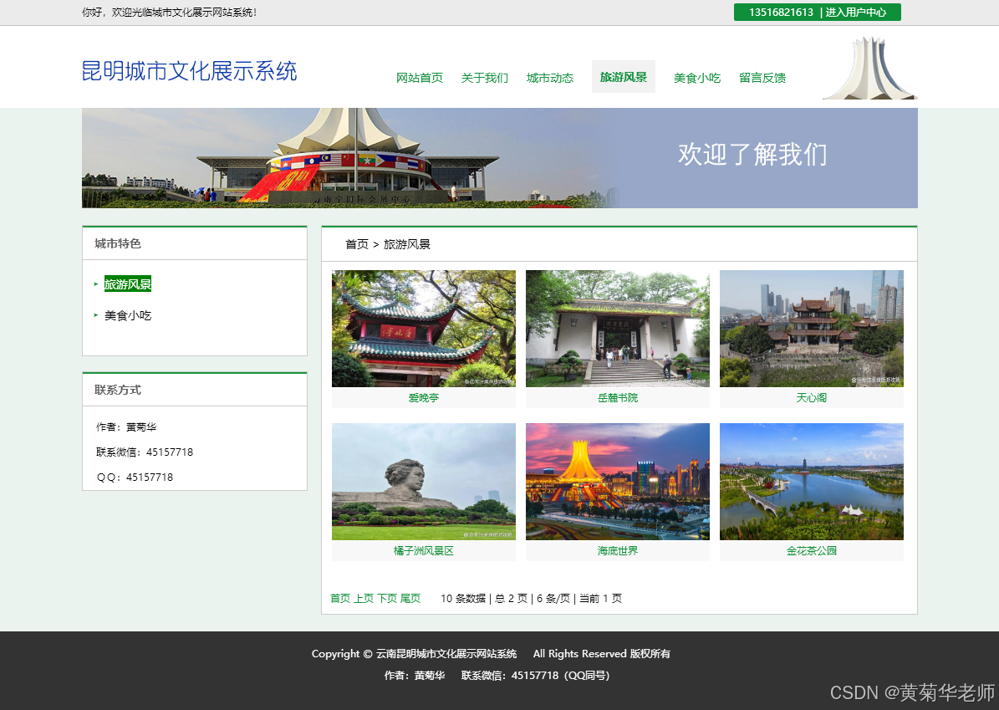Image resolution: width=999 pixels, height=710 pixels.
Task: Click the QQ：45157718 sidebar text
Action: tap(135, 477)
